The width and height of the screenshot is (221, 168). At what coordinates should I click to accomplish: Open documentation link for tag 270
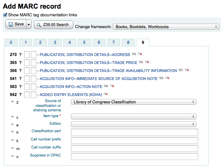click(x=20, y=55)
